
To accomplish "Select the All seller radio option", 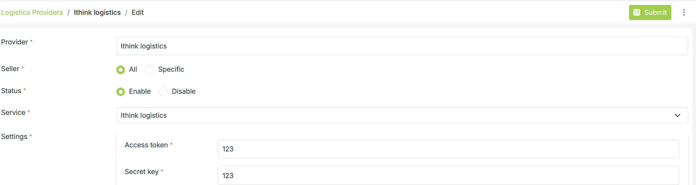I will coord(120,70).
